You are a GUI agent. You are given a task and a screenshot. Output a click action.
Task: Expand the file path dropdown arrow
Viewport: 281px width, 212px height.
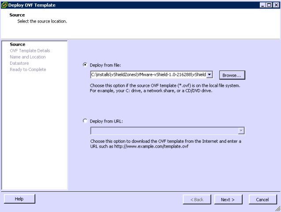pos(210,75)
